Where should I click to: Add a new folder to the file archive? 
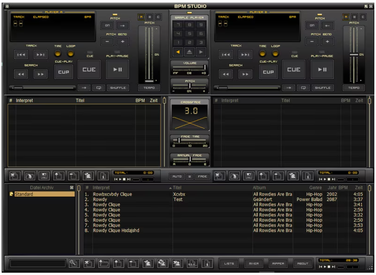pyautogui.click(x=103, y=263)
